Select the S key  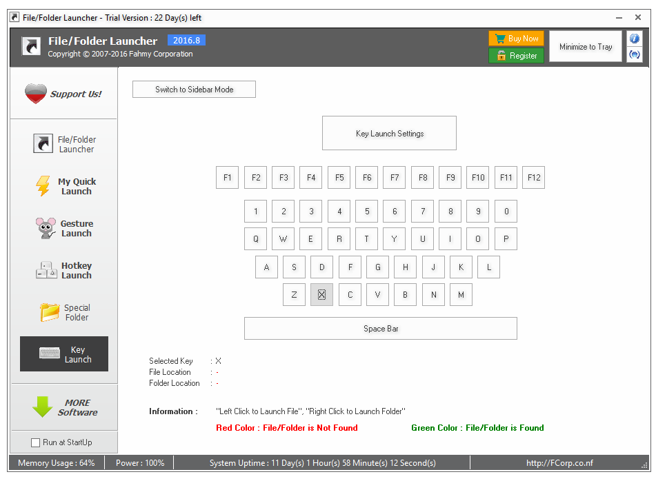tap(294, 267)
